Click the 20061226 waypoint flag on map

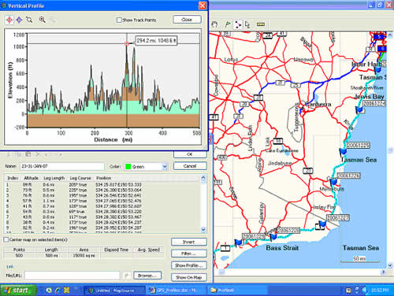click(333, 181)
